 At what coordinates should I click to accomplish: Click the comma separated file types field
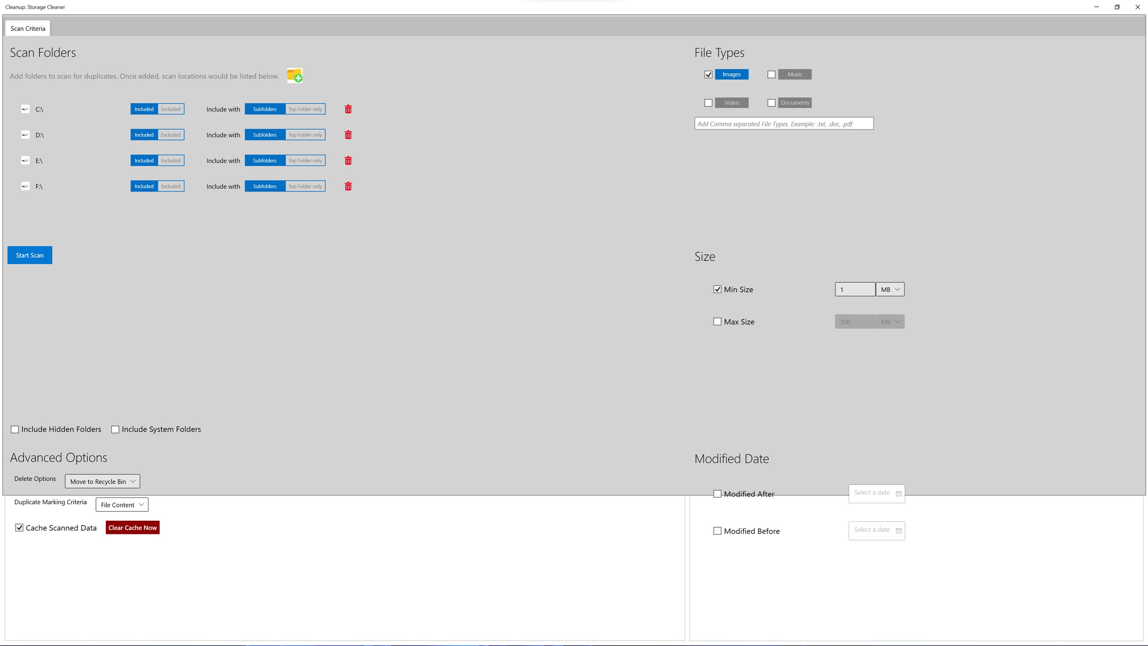783,124
